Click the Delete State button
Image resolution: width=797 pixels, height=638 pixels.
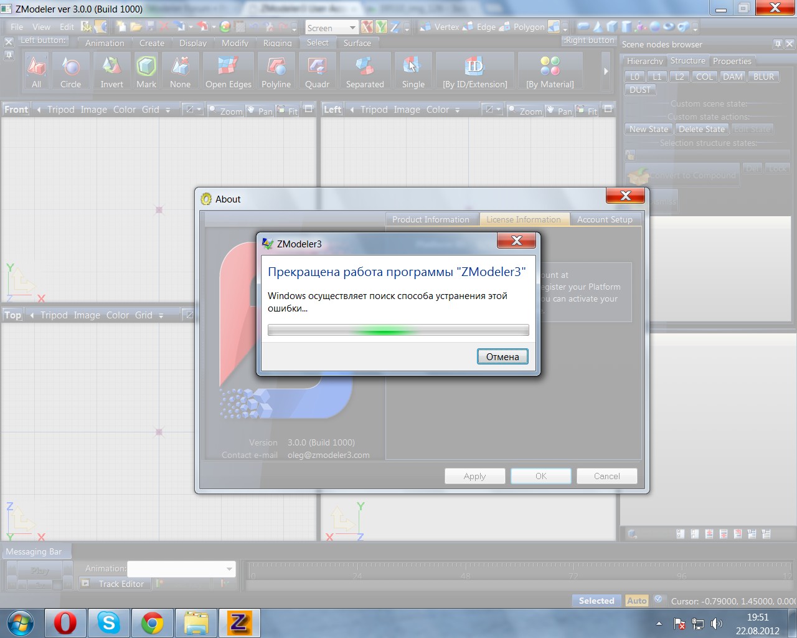click(702, 129)
